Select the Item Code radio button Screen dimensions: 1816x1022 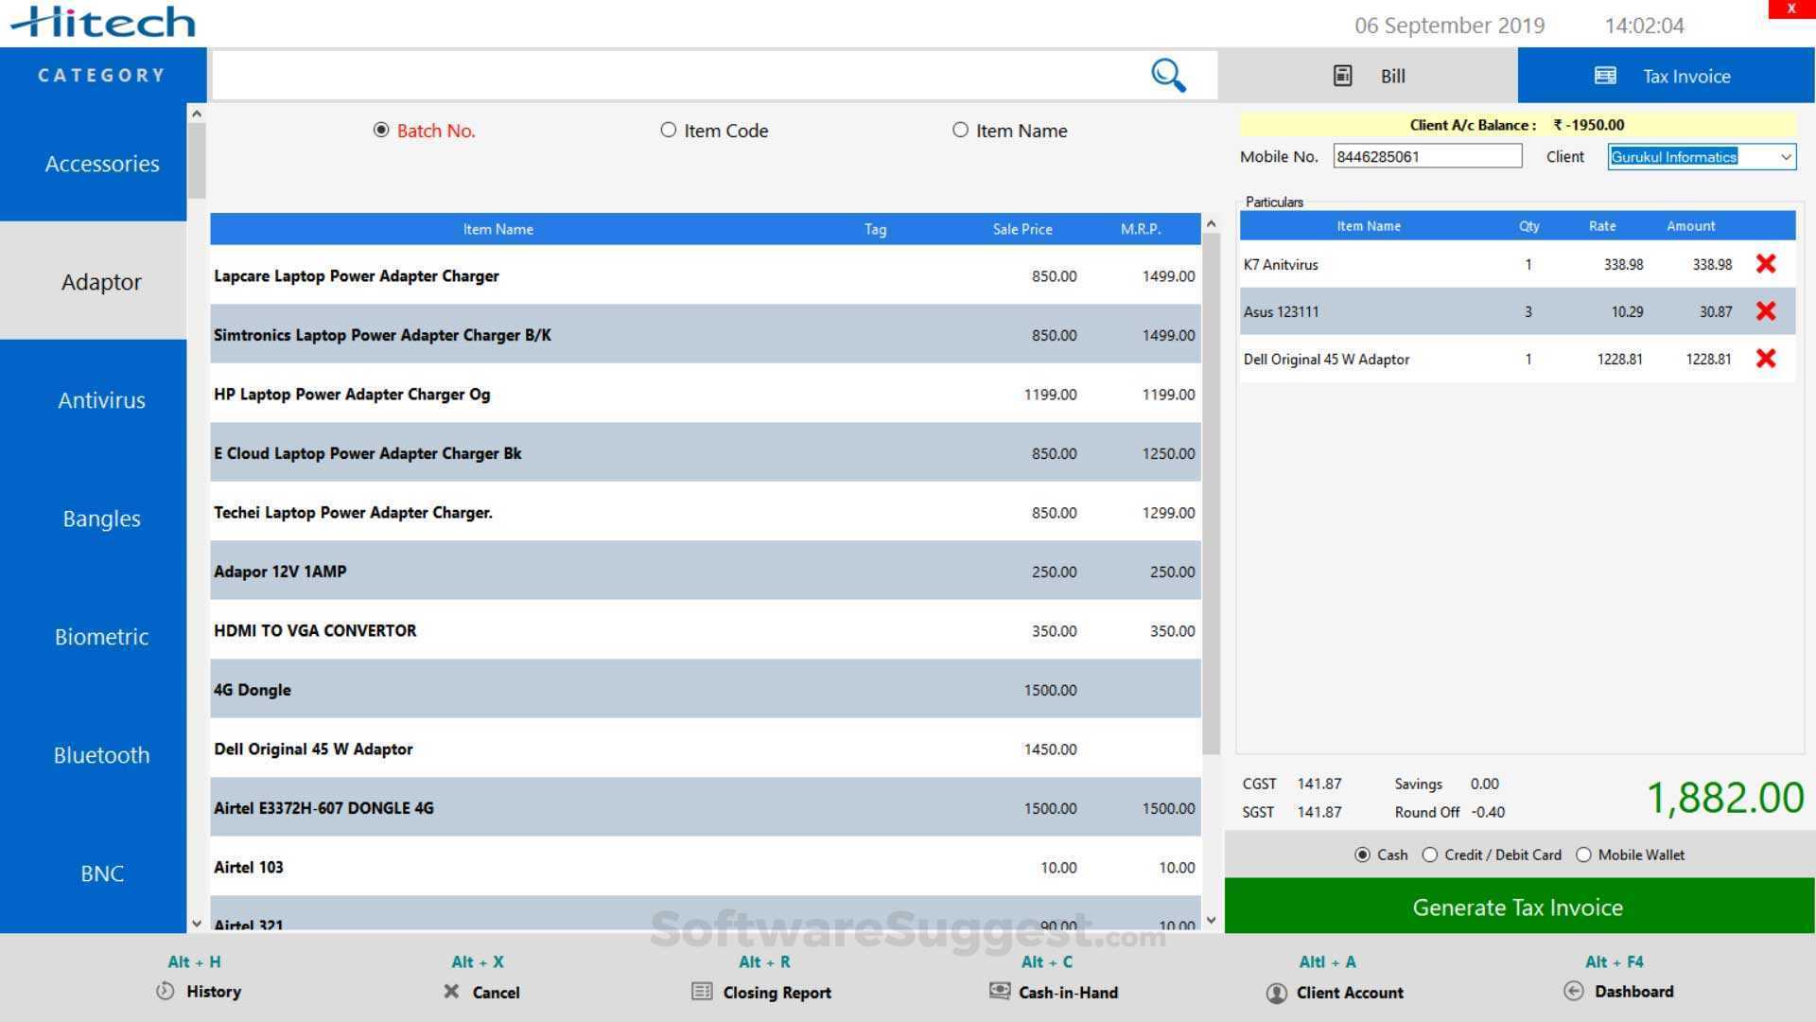[x=668, y=130]
